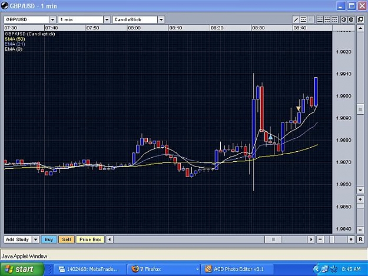Click the taskbar clock 8:45 AM
Viewport: 368px width, 276px height.
351,269
